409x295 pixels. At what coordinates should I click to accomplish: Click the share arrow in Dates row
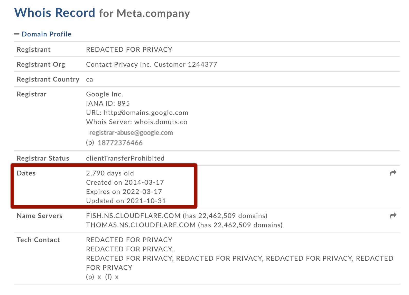point(393,173)
